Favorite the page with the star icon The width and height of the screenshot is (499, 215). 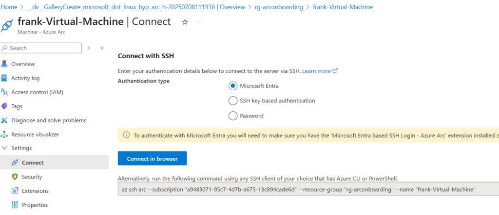click(185, 22)
